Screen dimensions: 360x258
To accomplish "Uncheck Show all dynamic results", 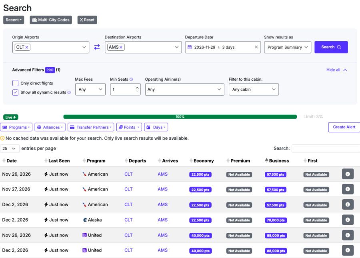I will 15,92.
